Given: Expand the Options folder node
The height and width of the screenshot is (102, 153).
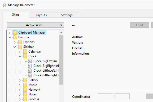Looking at the screenshot, I should 15,42.
